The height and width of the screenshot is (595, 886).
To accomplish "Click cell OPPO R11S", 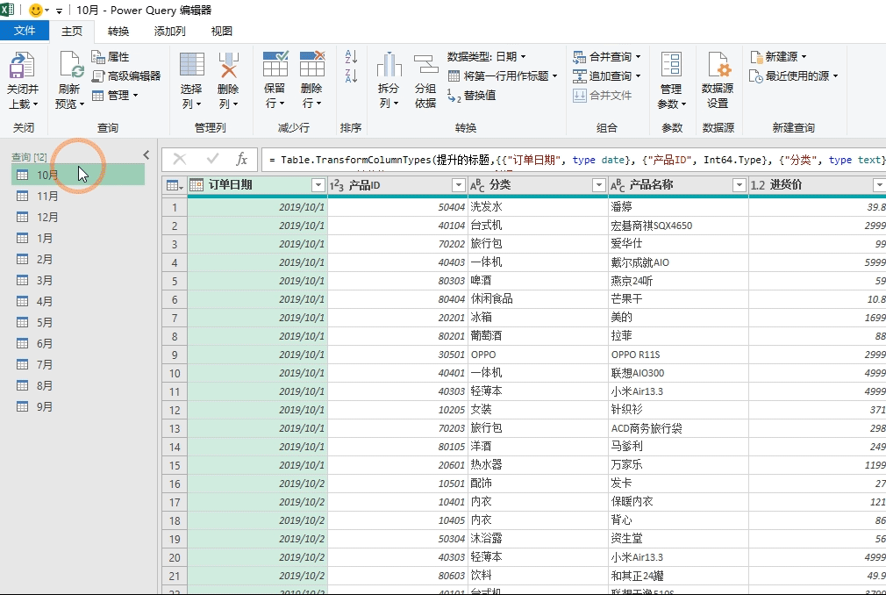I will [x=678, y=355].
